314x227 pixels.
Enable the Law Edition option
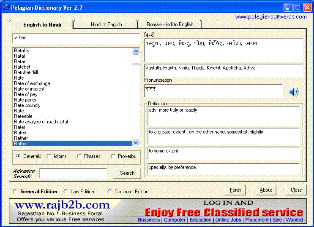pos(66,192)
